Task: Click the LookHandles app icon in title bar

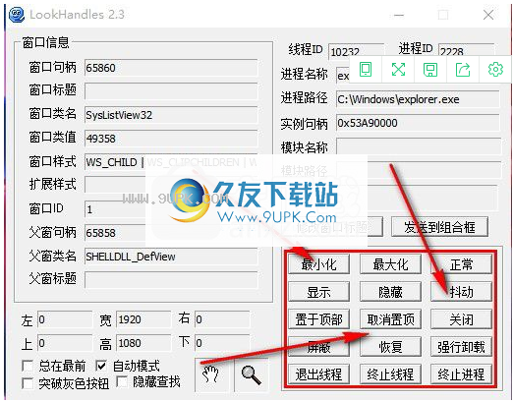Action: [17, 15]
